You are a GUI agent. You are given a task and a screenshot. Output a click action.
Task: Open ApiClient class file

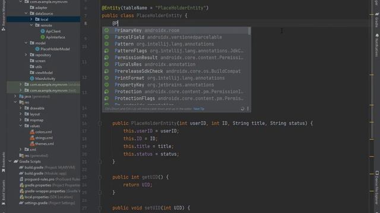(x=50, y=31)
